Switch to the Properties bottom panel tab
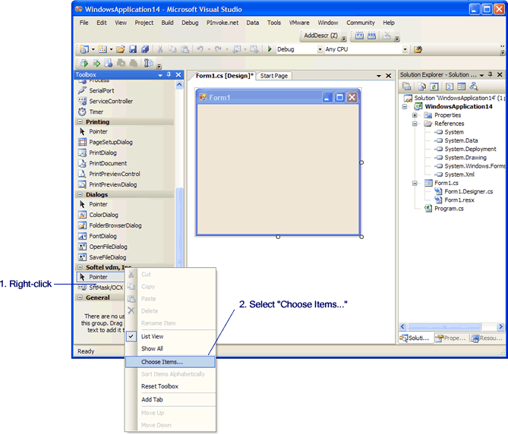 tap(451, 338)
